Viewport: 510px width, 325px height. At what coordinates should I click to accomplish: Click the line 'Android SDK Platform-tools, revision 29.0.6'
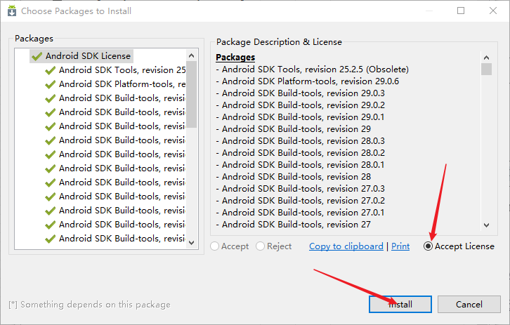pos(308,81)
